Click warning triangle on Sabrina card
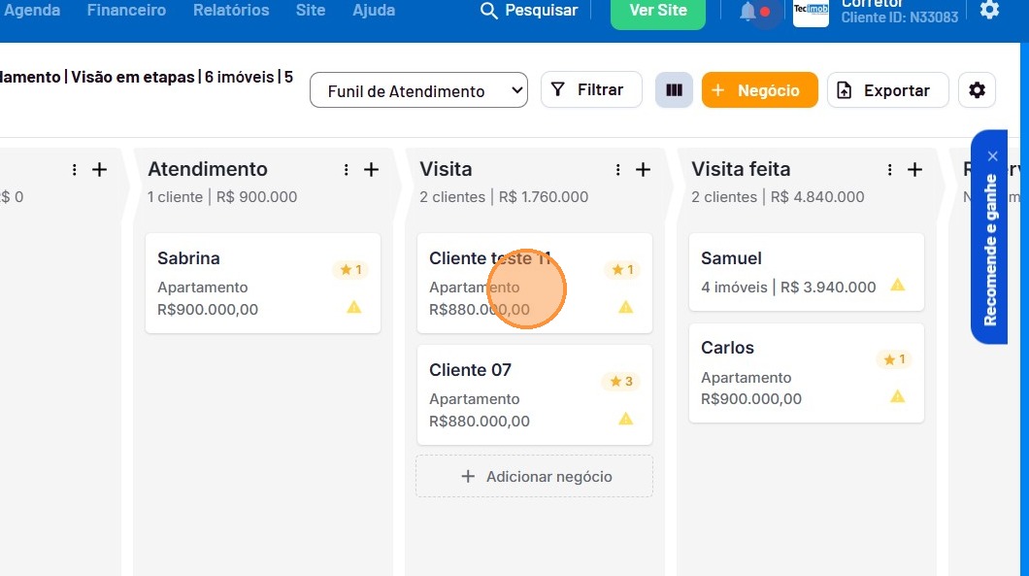The image size is (1029, 576). 353,307
